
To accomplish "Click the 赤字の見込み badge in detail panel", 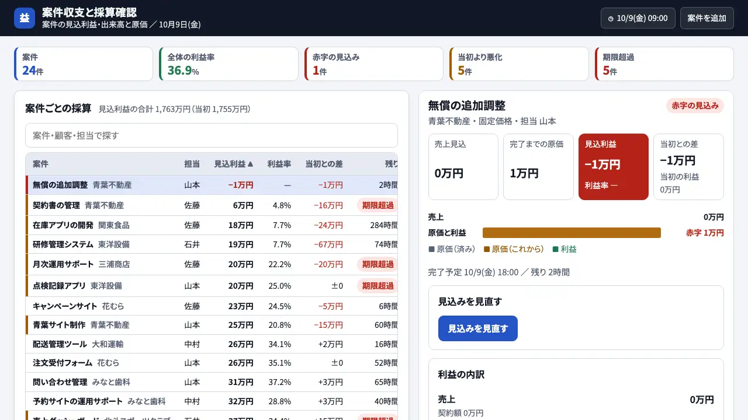I will click(x=695, y=106).
